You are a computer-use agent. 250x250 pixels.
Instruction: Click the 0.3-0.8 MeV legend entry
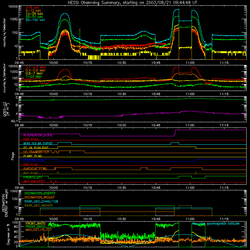(36, 70)
